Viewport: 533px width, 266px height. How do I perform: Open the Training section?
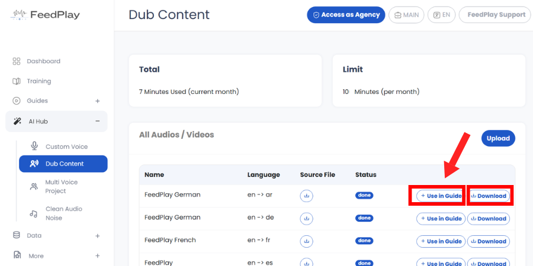(x=38, y=81)
